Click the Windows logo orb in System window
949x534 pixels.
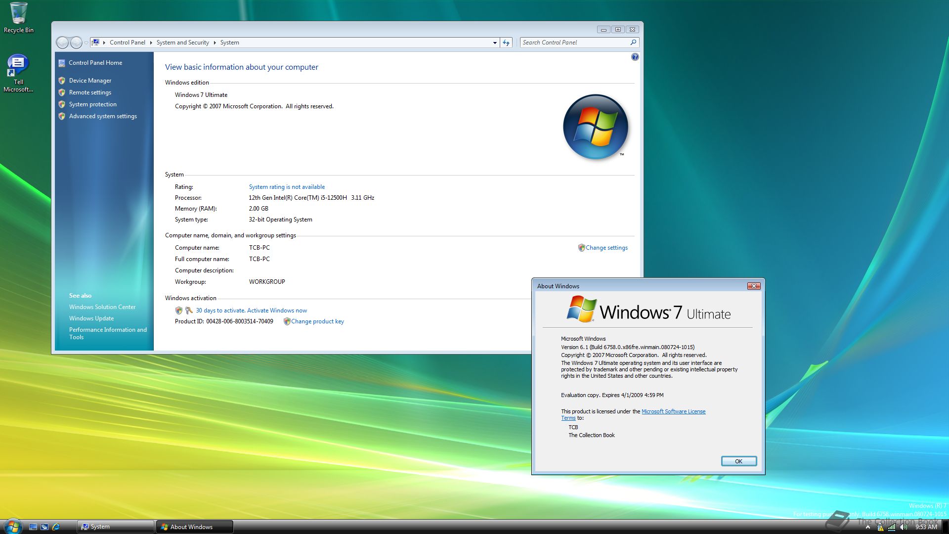tap(596, 127)
